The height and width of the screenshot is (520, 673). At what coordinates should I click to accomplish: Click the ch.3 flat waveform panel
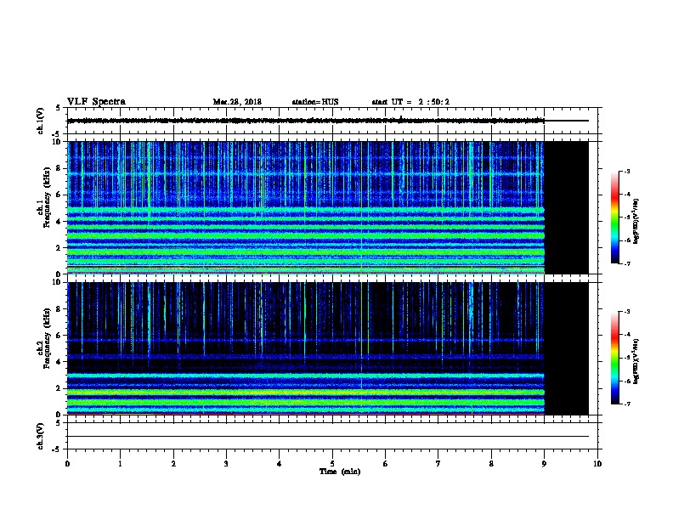click(x=334, y=436)
